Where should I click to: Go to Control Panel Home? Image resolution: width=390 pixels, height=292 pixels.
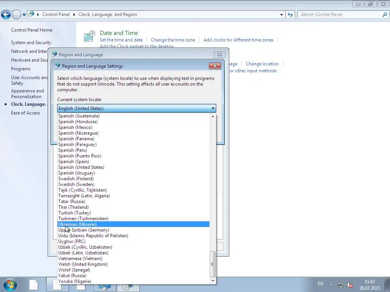coord(32,30)
